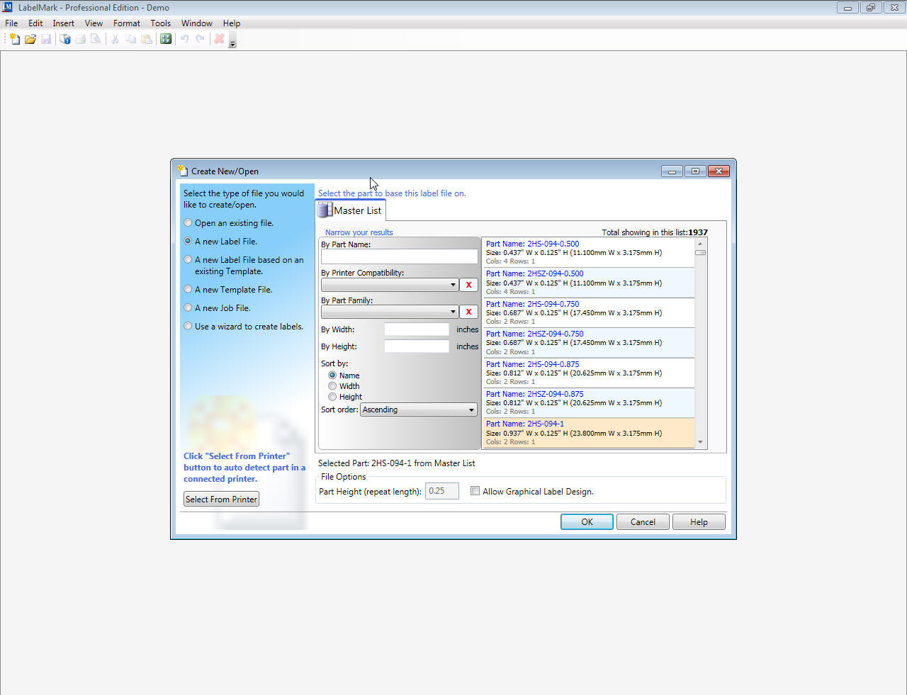Click the Save disk toolbar icon
Screen dimensions: 907x695
tap(46, 39)
